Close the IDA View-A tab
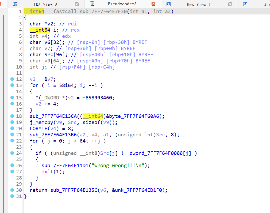Screen dimensions: 270x213 click(77, 4)
